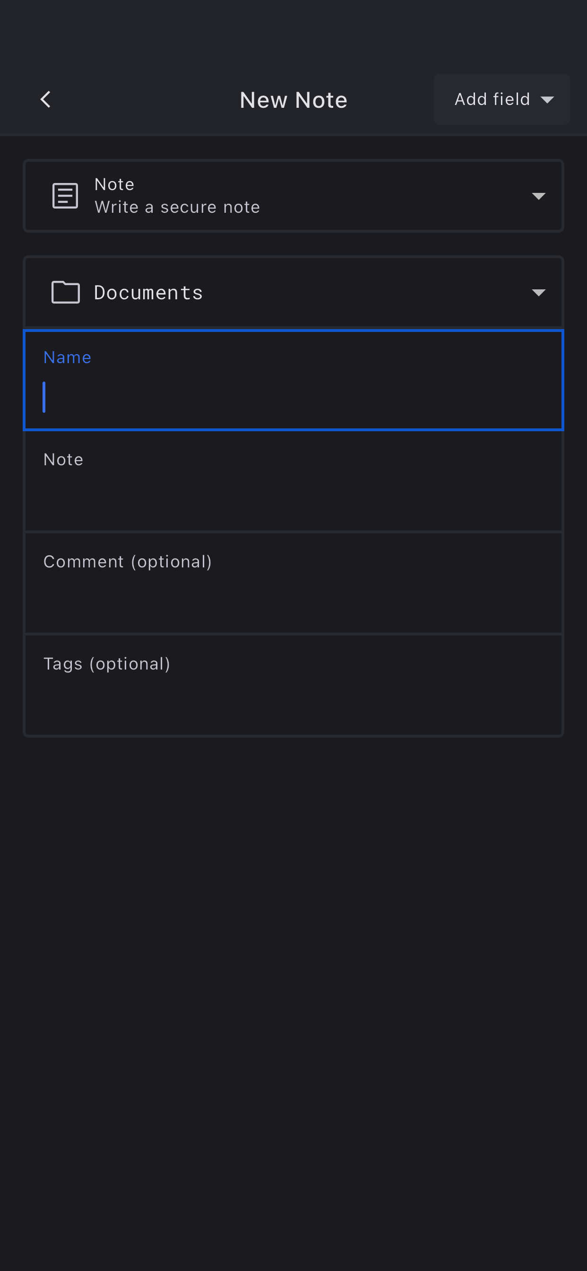Click the Add field caret arrow
Image resolution: width=587 pixels, height=1271 pixels.
click(x=547, y=100)
